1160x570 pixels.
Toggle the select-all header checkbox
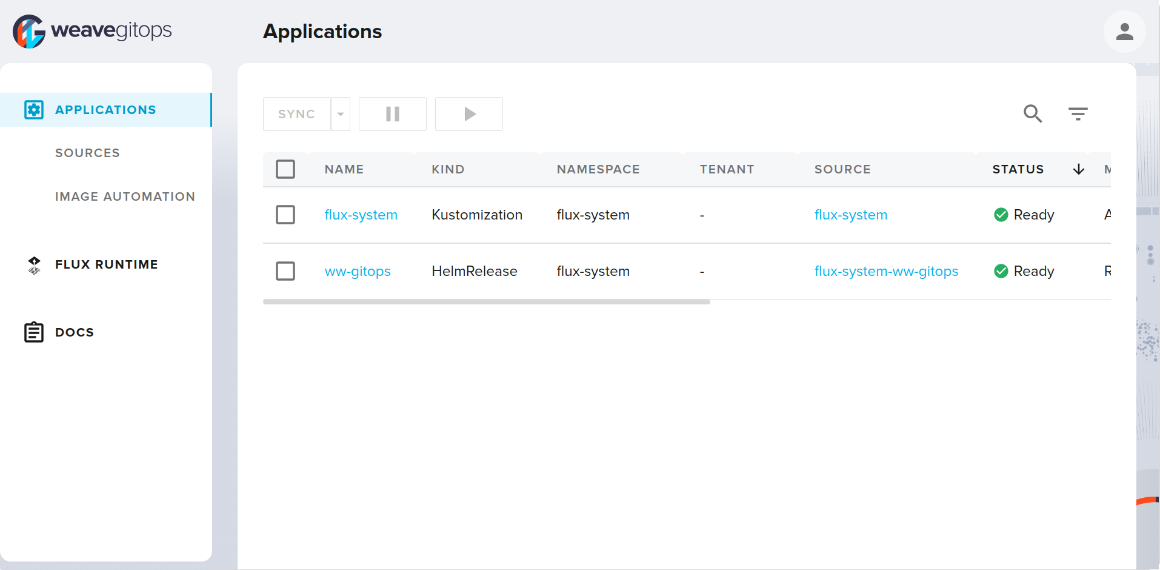click(285, 169)
